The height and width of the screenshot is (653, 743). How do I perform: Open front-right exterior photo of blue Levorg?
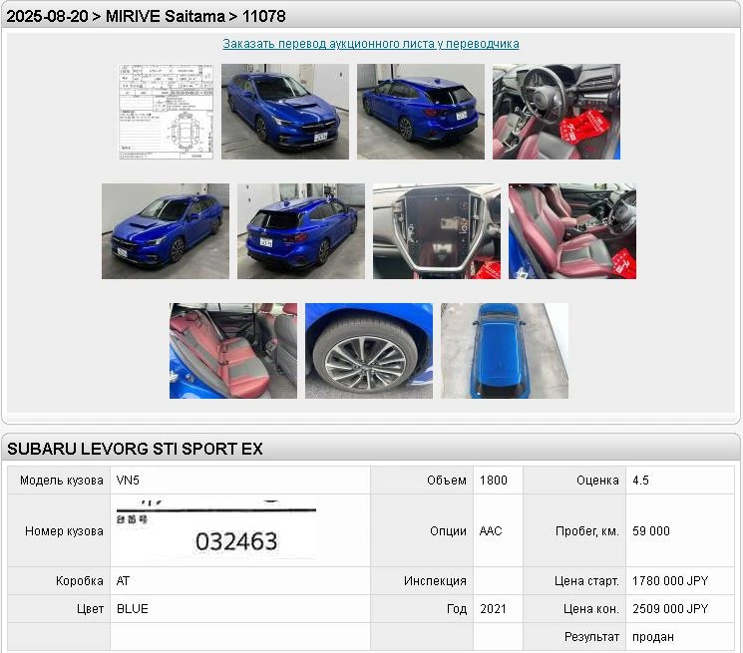pos(285,112)
